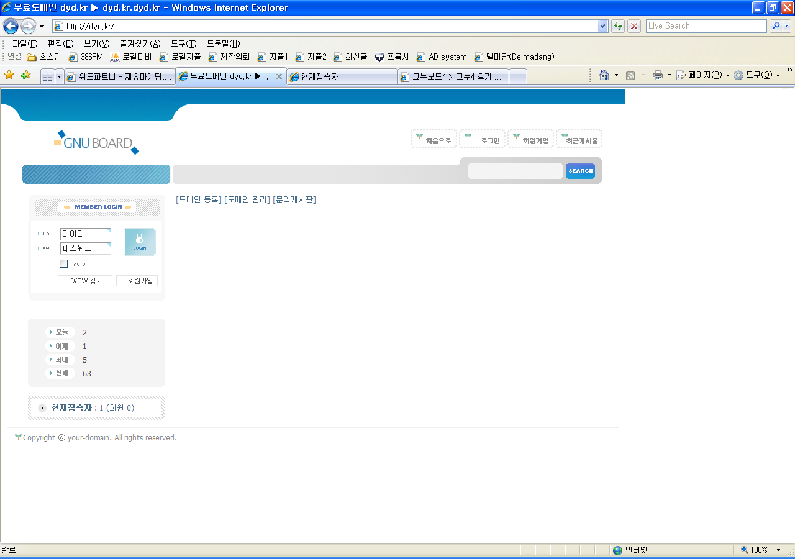Viewport: 795px width, 559px height.
Task: Open a new blank tab
Action: pyautogui.click(x=518, y=76)
